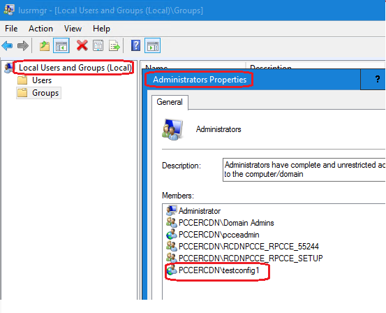386x313 pixels.
Task: Click the Groups folder icon
Action: point(22,93)
